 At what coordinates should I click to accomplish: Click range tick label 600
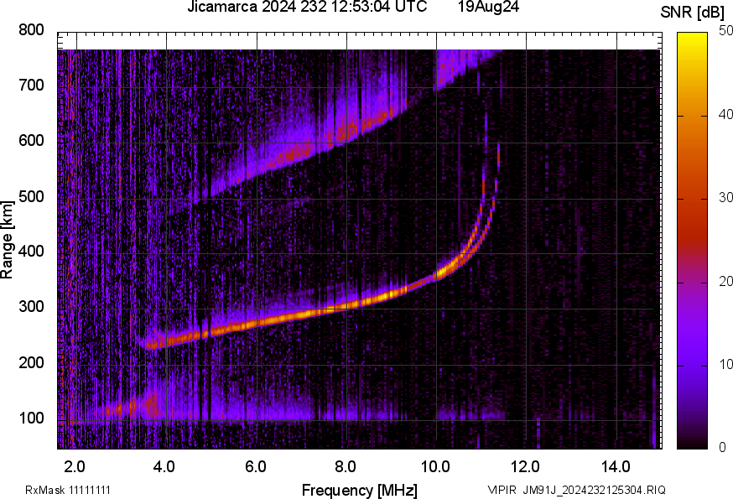coord(31,141)
